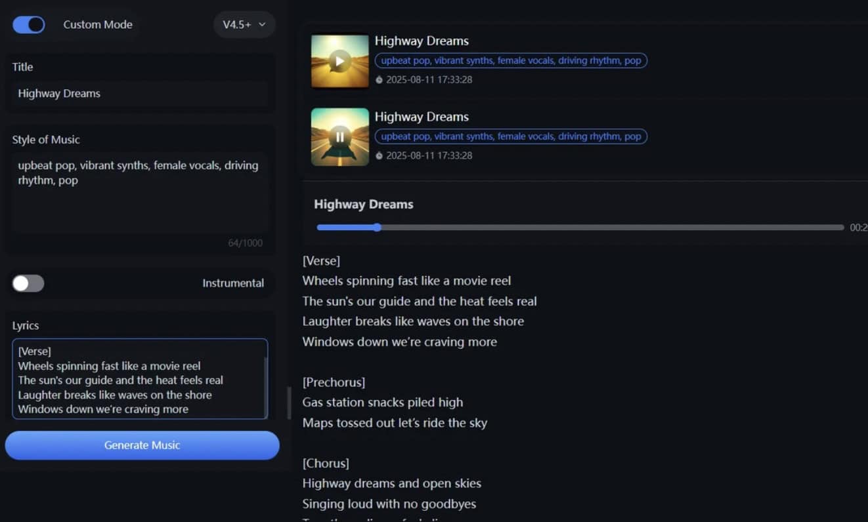This screenshot has height=522, width=868.
Task: Click the clock icon on second track
Action: pos(379,156)
